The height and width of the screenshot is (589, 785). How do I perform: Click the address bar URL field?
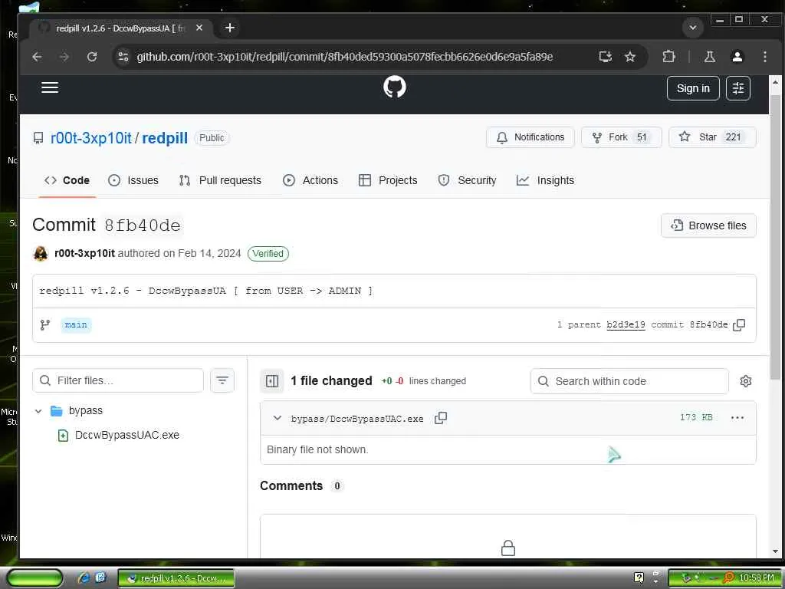344,57
